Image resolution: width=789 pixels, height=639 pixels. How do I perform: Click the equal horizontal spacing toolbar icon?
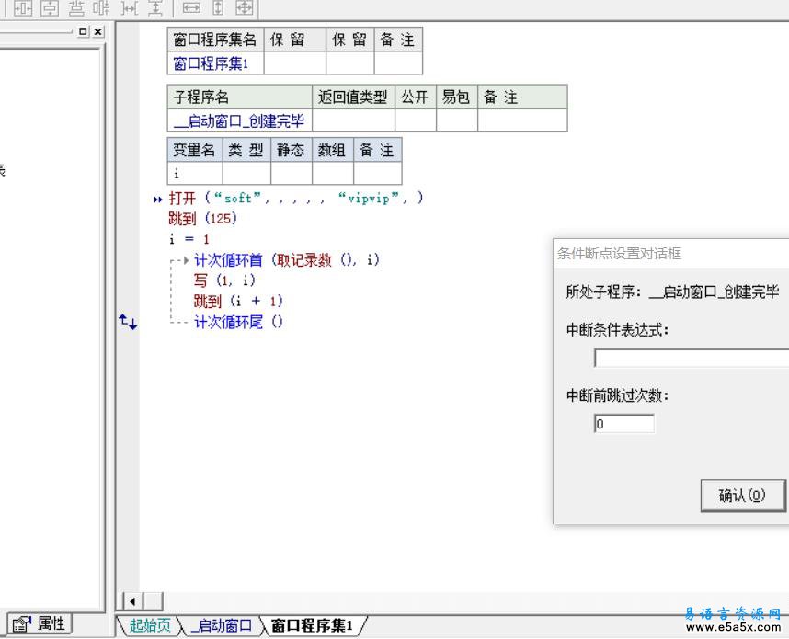coord(130,7)
